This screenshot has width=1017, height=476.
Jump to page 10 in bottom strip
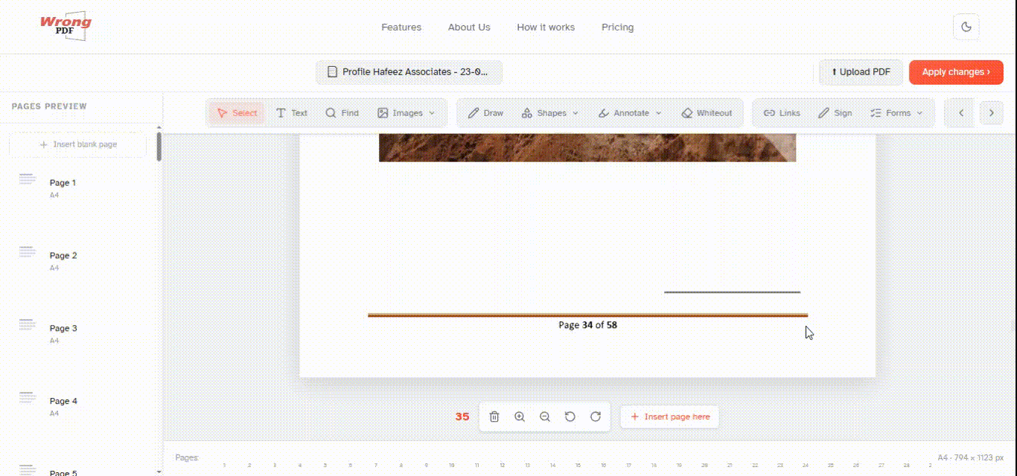click(x=452, y=466)
